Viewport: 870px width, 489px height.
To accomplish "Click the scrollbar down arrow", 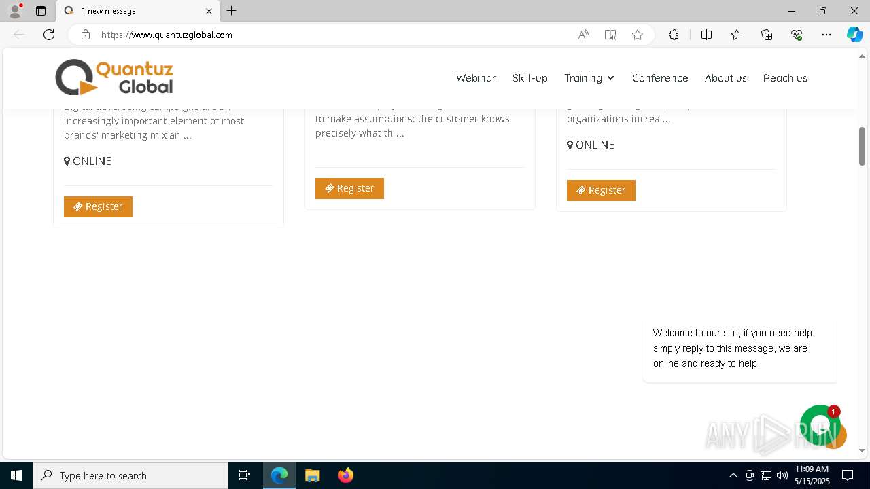I will (862, 450).
